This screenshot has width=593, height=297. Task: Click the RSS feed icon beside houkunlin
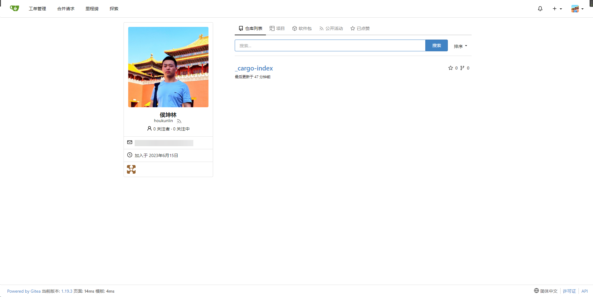point(179,121)
